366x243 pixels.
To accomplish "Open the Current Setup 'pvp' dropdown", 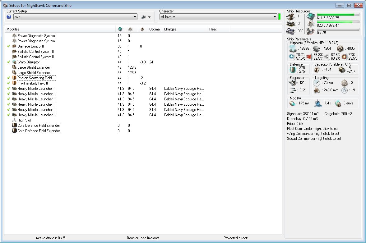I will click(x=75, y=17).
